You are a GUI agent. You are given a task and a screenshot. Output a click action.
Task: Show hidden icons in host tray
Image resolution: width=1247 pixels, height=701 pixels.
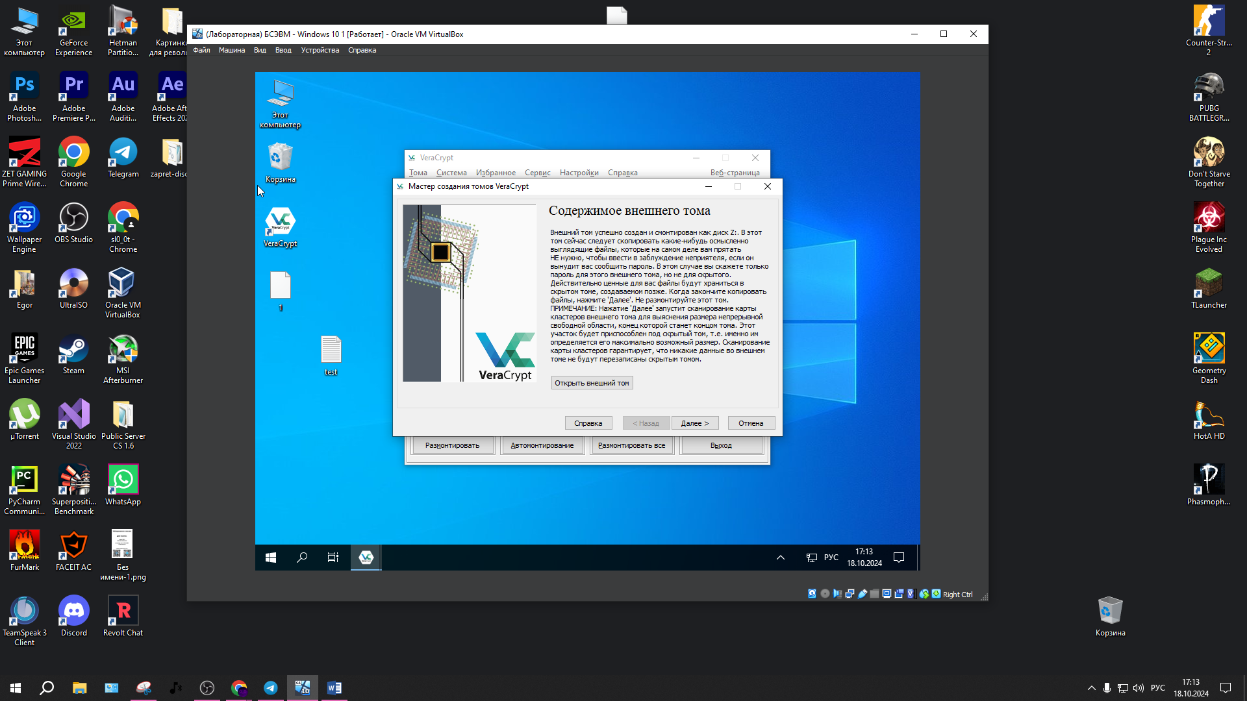(x=1091, y=688)
